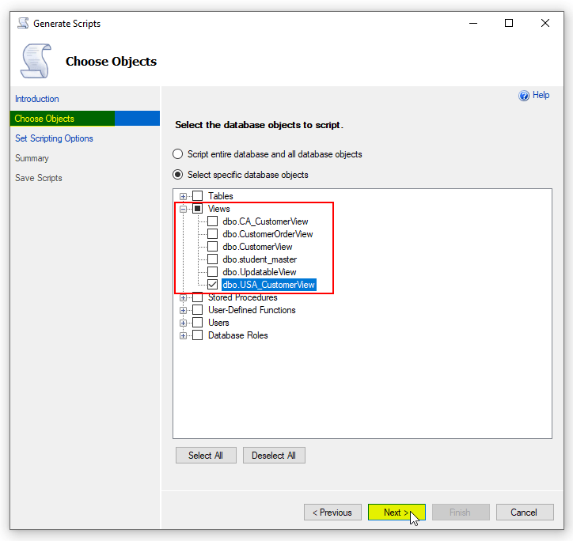Check the dbo.student_master checkbox
Screen dimensions: 573x541
pos(212,259)
